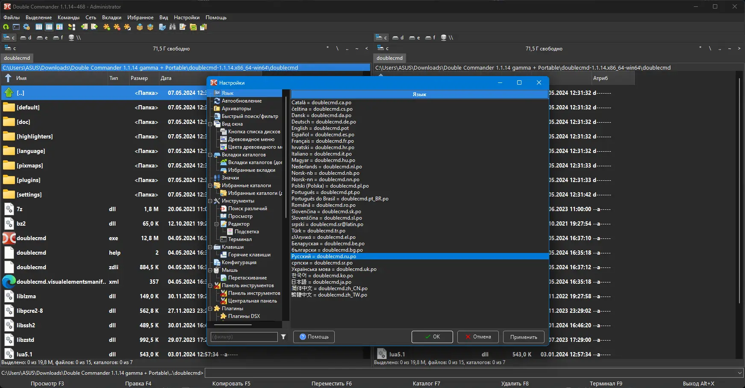
Task: Open the command line history dropdown
Action: coord(740,373)
